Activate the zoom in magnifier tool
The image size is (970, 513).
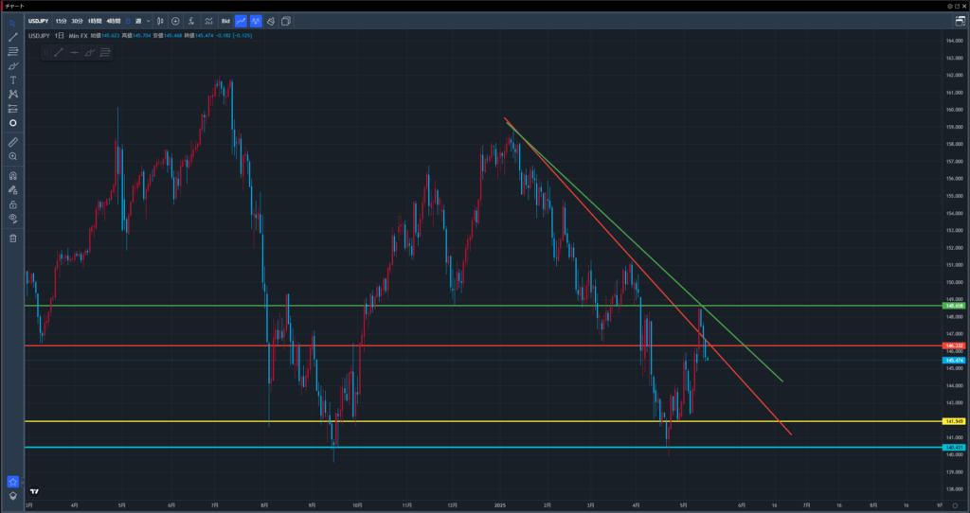tap(12, 156)
